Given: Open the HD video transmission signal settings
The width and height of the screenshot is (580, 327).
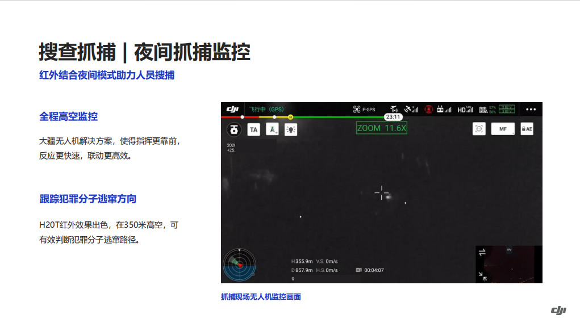Looking at the screenshot, I should click(465, 109).
